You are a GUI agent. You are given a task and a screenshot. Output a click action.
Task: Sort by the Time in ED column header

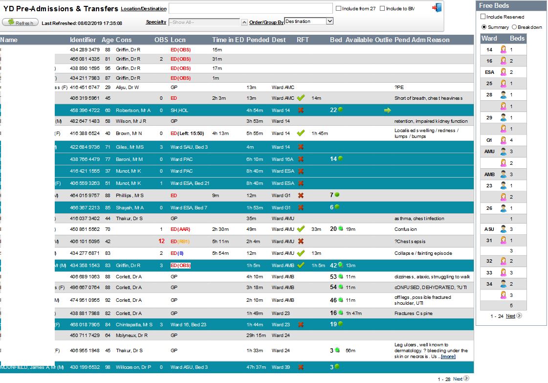pos(228,40)
